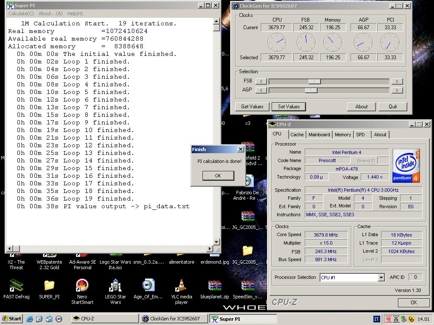Click the Core Speed value 3679.8 MHz
The height and width of the screenshot is (325, 434).
[326, 235]
